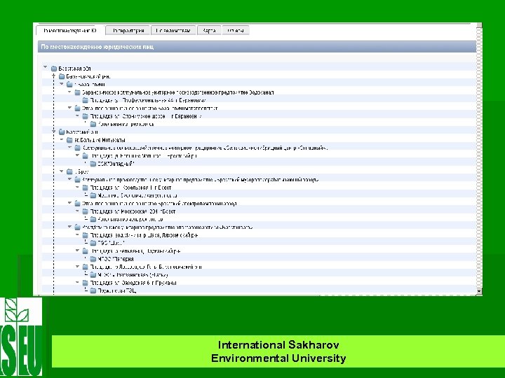Image resolution: width=505 pixels, height=378 pixels.
Task: Select the Пружанская ТЭЦ label
Action: [x=117, y=291]
